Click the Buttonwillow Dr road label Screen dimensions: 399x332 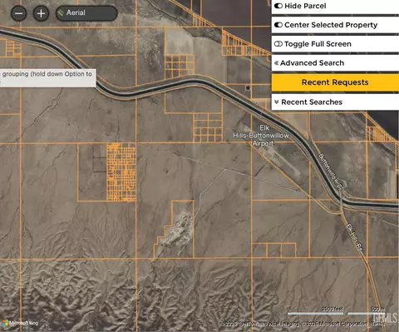pyautogui.click(x=330, y=172)
